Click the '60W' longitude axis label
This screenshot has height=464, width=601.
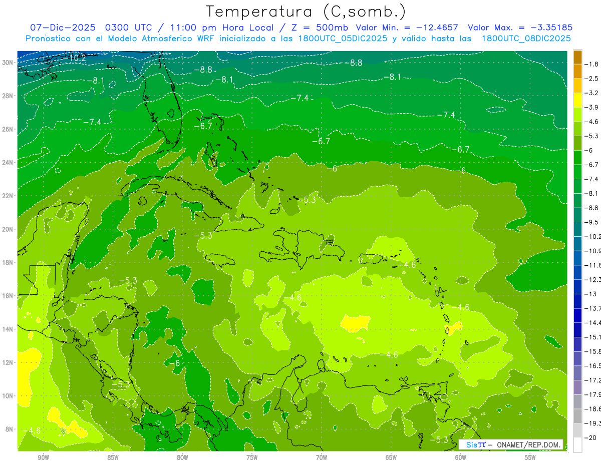pyautogui.click(x=461, y=457)
